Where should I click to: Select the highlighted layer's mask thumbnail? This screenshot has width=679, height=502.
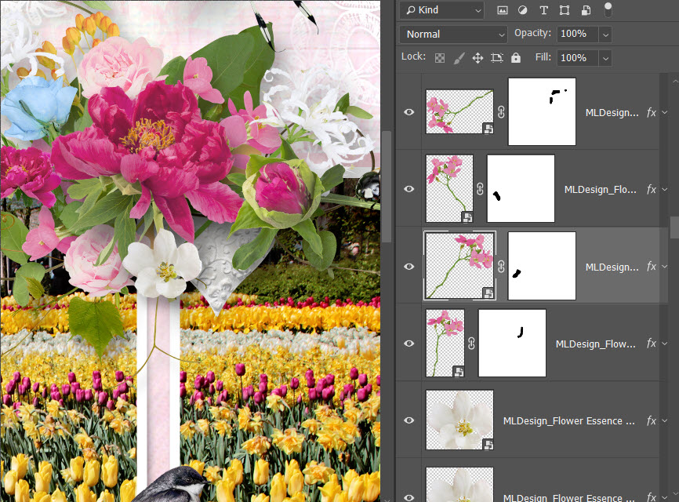point(542,266)
